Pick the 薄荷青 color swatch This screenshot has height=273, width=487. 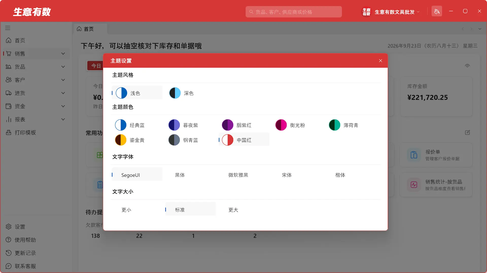335,125
